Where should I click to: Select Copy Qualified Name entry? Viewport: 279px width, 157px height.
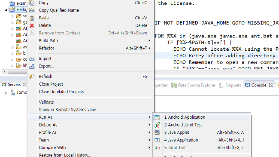point(91,10)
